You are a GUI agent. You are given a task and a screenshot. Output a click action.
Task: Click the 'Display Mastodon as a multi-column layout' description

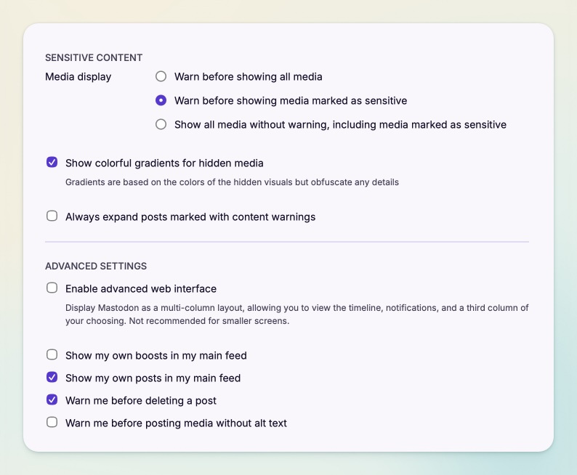[297, 314]
